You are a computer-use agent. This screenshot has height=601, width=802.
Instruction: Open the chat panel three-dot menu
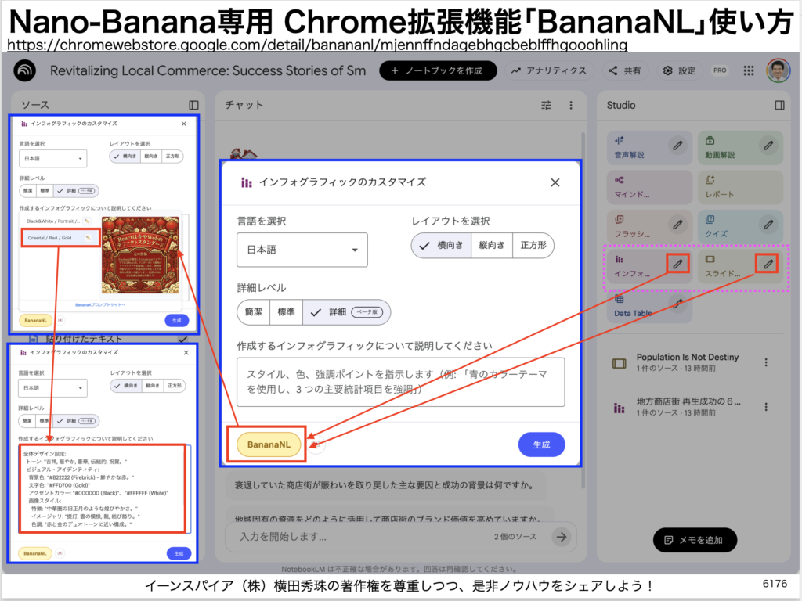571,105
